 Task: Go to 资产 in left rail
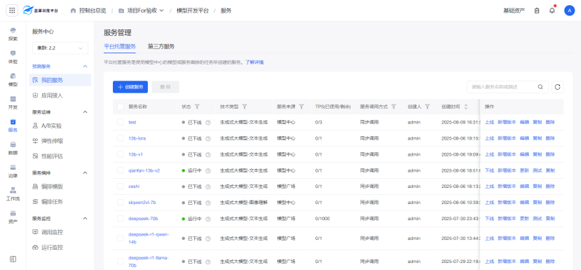[13, 217]
